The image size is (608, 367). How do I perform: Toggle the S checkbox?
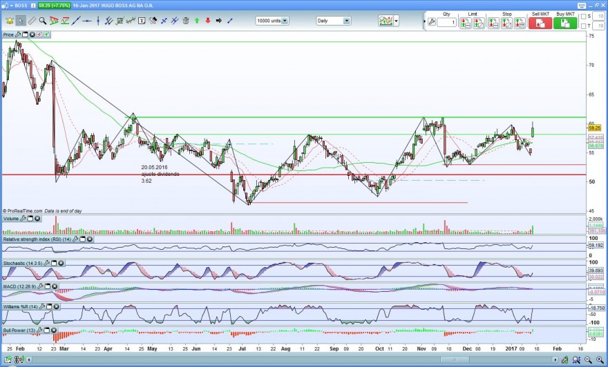pyautogui.click(x=584, y=17)
